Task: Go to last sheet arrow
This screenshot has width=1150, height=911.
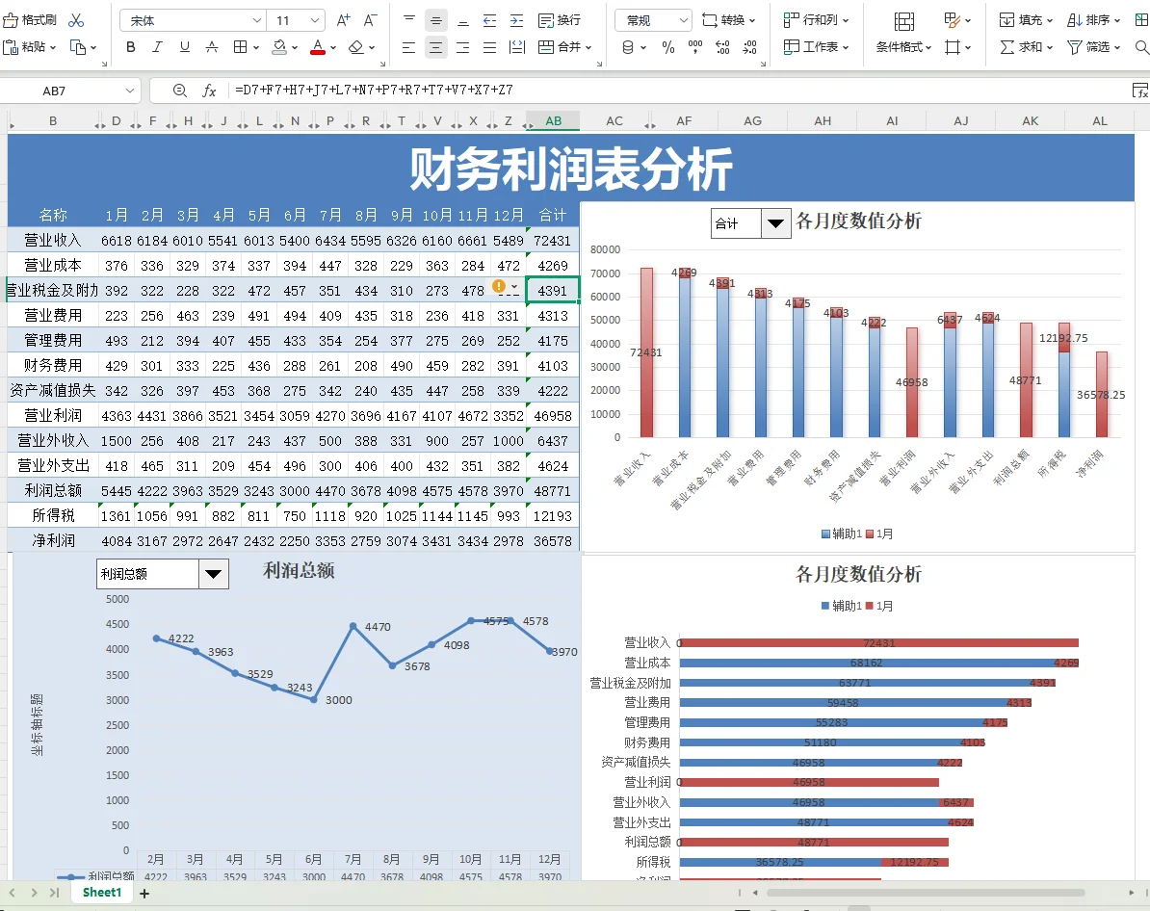Action: pyautogui.click(x=54, y=893)
